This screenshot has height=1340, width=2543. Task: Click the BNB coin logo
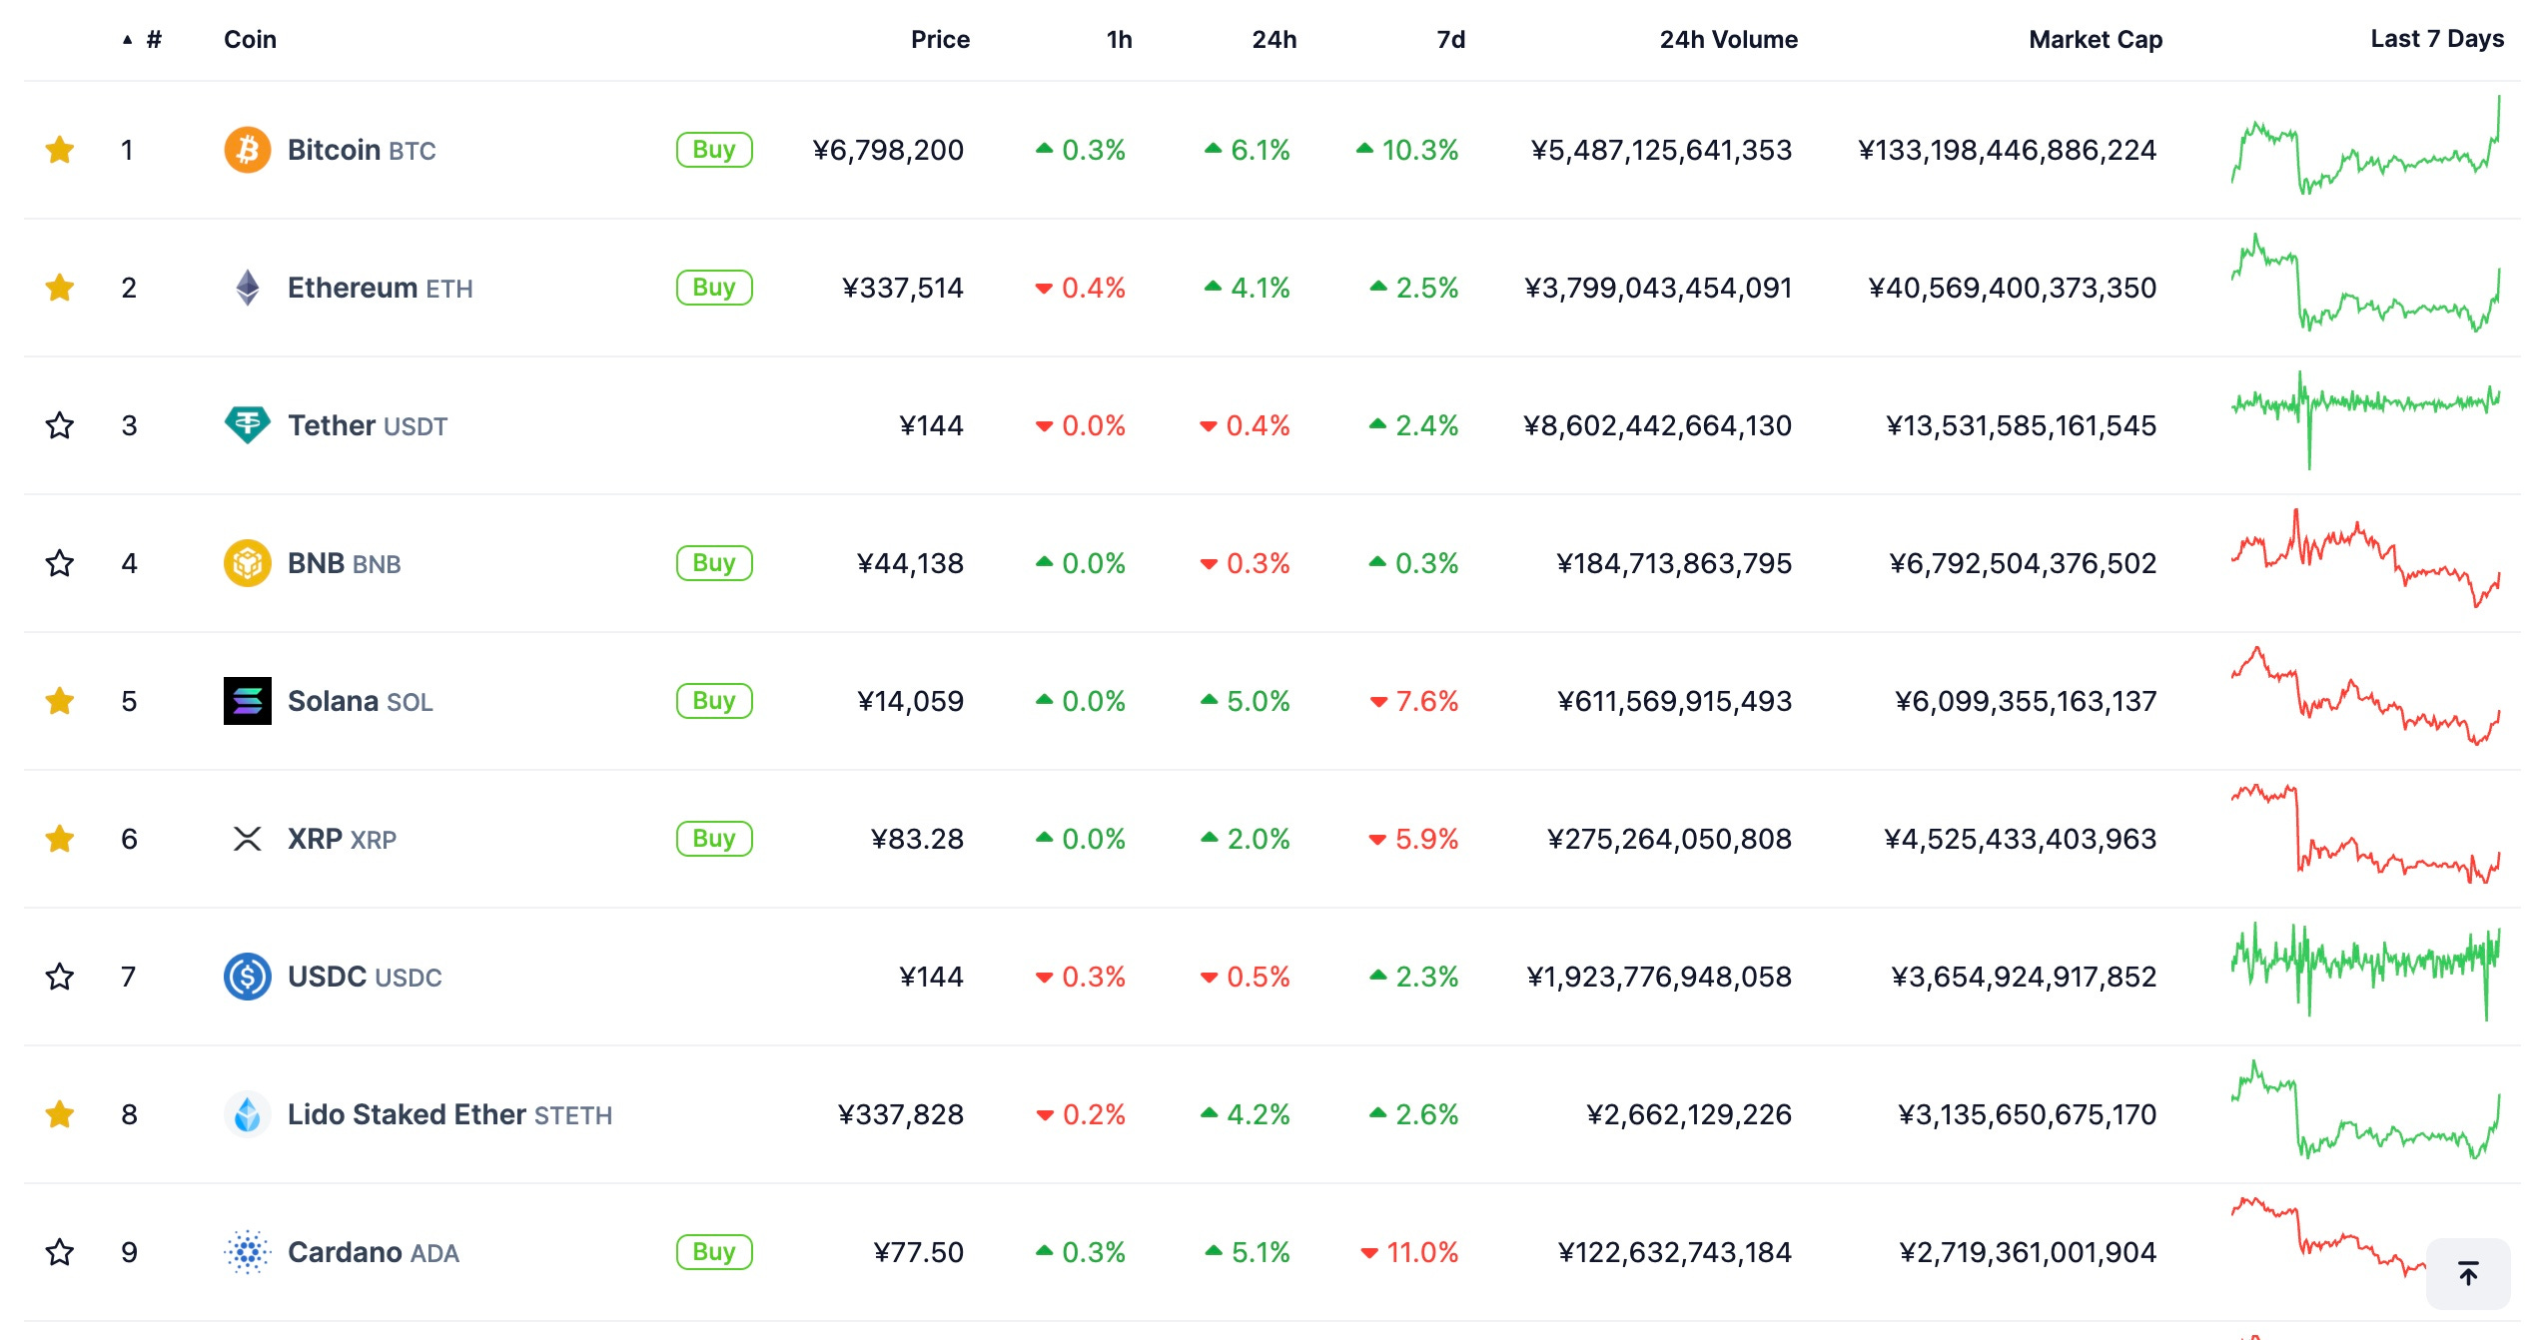pyautogui.click(x=248, y=563)
